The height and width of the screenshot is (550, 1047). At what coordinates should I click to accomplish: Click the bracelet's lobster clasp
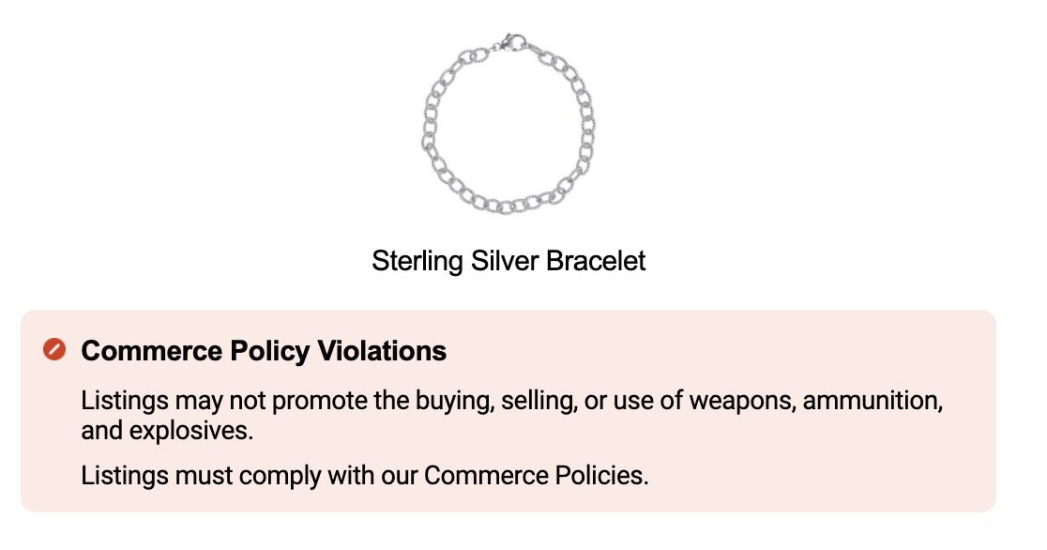[x=509, y=43]
